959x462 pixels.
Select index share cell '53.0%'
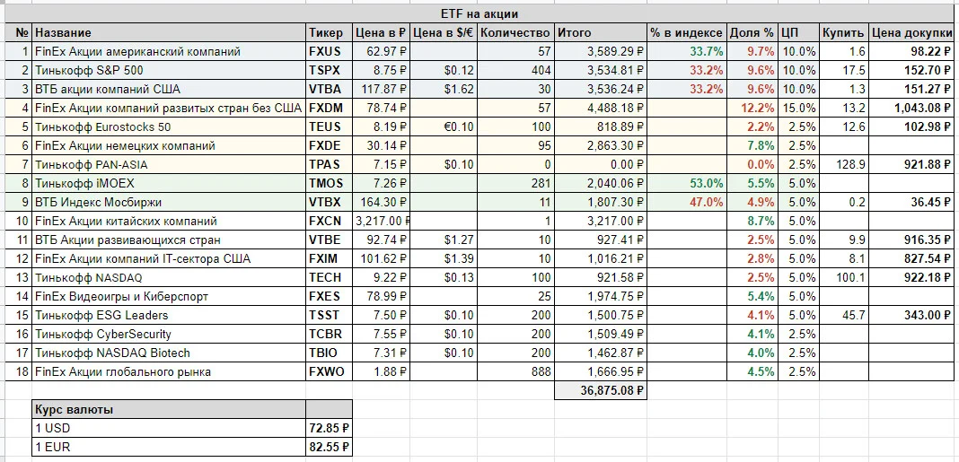pyautogui.click(x=686, y=183)
